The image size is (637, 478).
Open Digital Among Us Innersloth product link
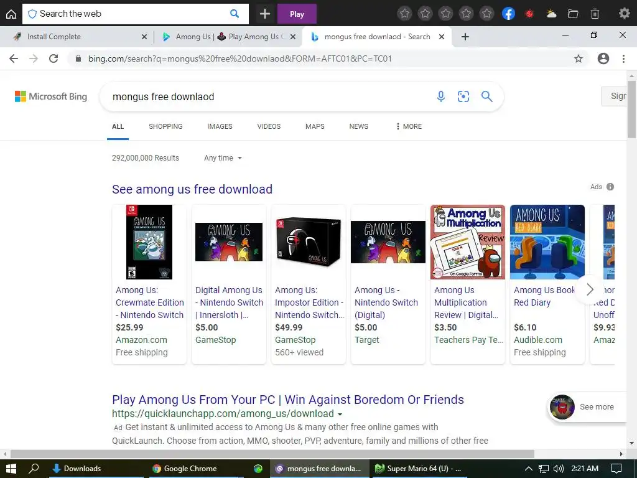[229, 302]
